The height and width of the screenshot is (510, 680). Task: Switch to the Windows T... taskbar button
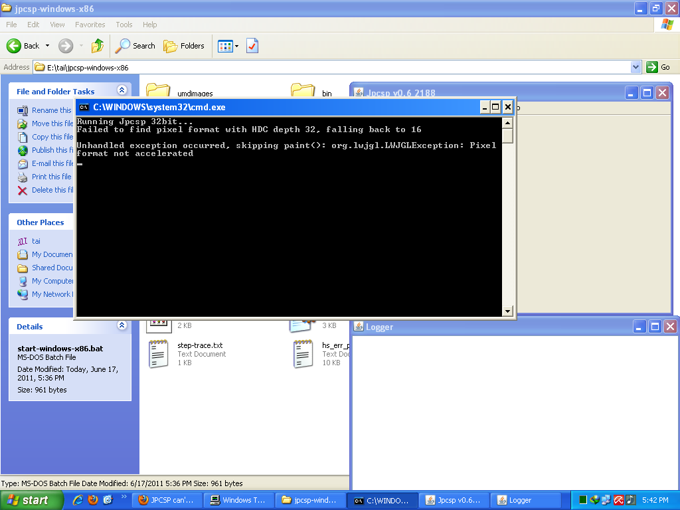(x=239, y=500)
